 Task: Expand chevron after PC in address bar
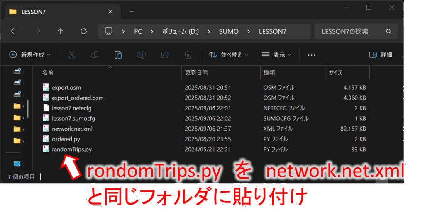(x=152, y=31)
